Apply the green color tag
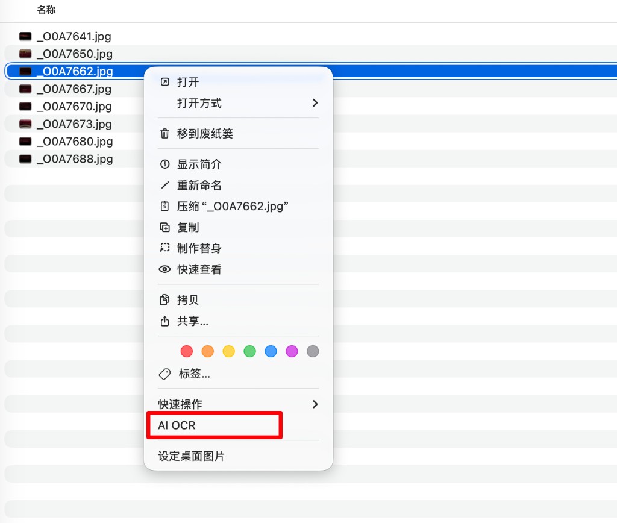Image resolution: width=617 pixels, height=523 pixels. pyautogui.click(x=250, y=351)
